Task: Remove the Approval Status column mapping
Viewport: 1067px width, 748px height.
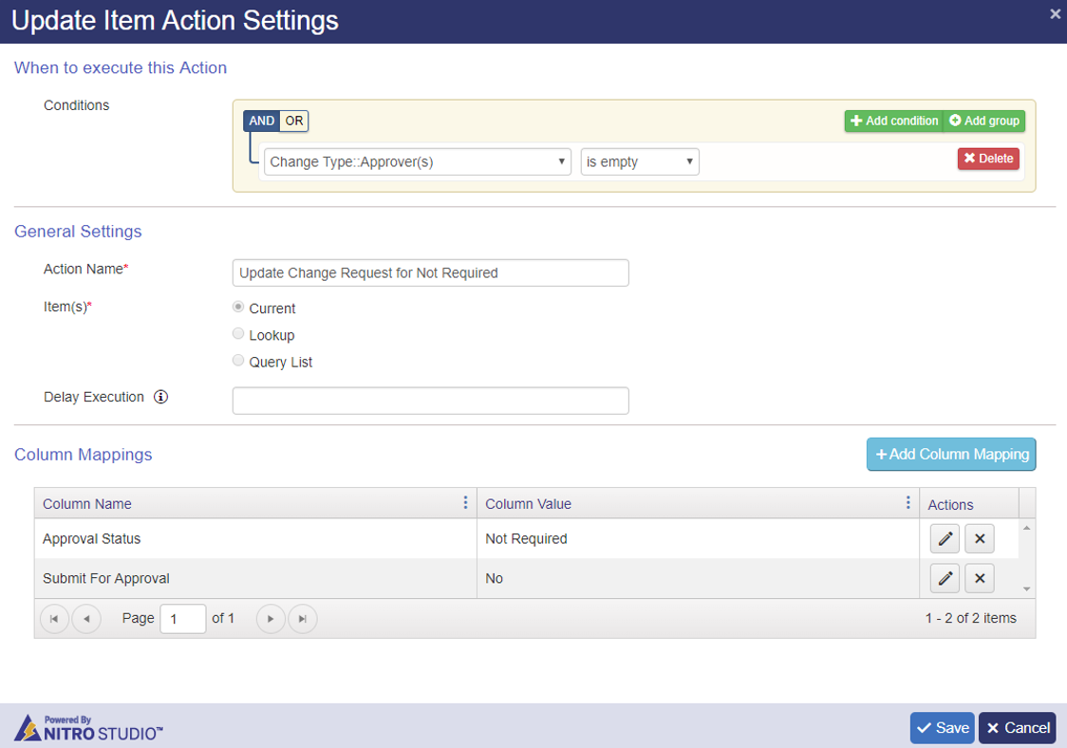Action: (x=980, y=539)
